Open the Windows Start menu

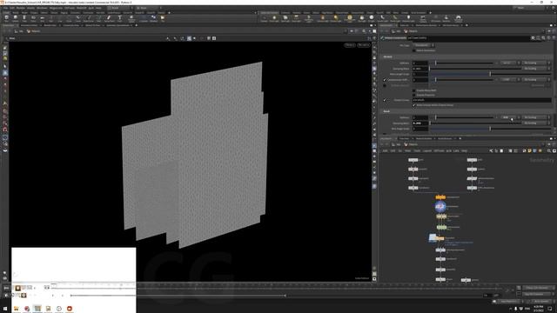pyautogui.click(x=5, y=309)
